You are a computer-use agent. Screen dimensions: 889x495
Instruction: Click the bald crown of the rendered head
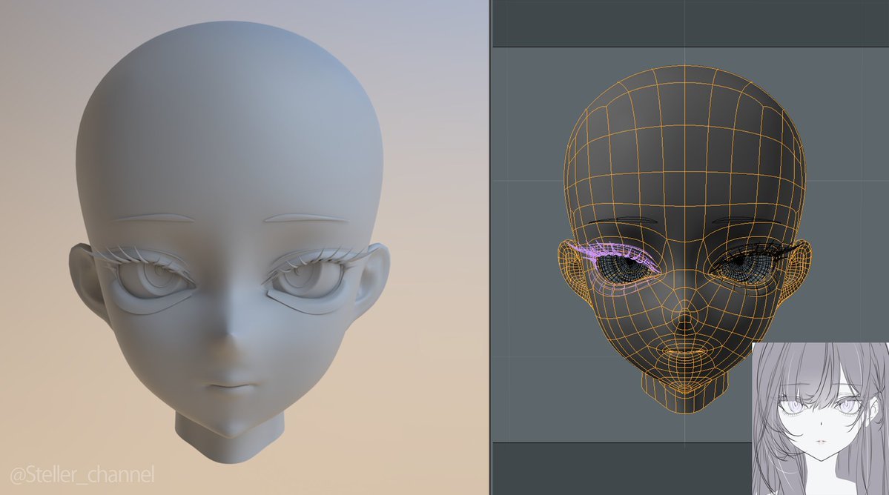[x=230, y=74]
